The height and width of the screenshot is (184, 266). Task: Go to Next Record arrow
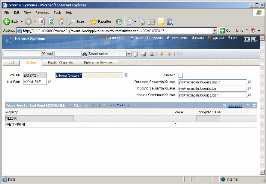coord(169,54)
